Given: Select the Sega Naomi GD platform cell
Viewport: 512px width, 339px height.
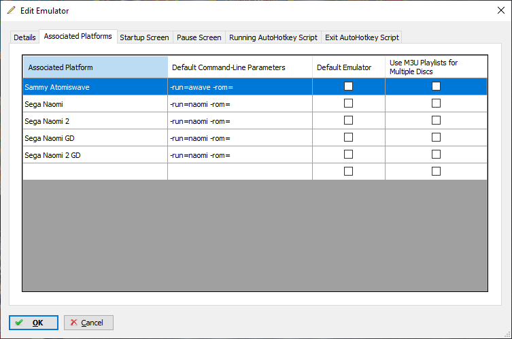Looking at the screenshot, I should click(x=95, y=138).
